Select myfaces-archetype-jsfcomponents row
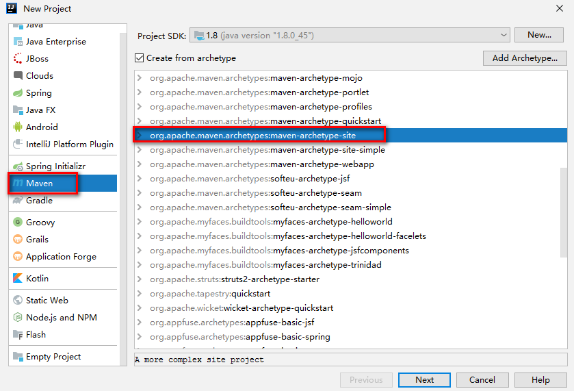 [x=351, y=251]
